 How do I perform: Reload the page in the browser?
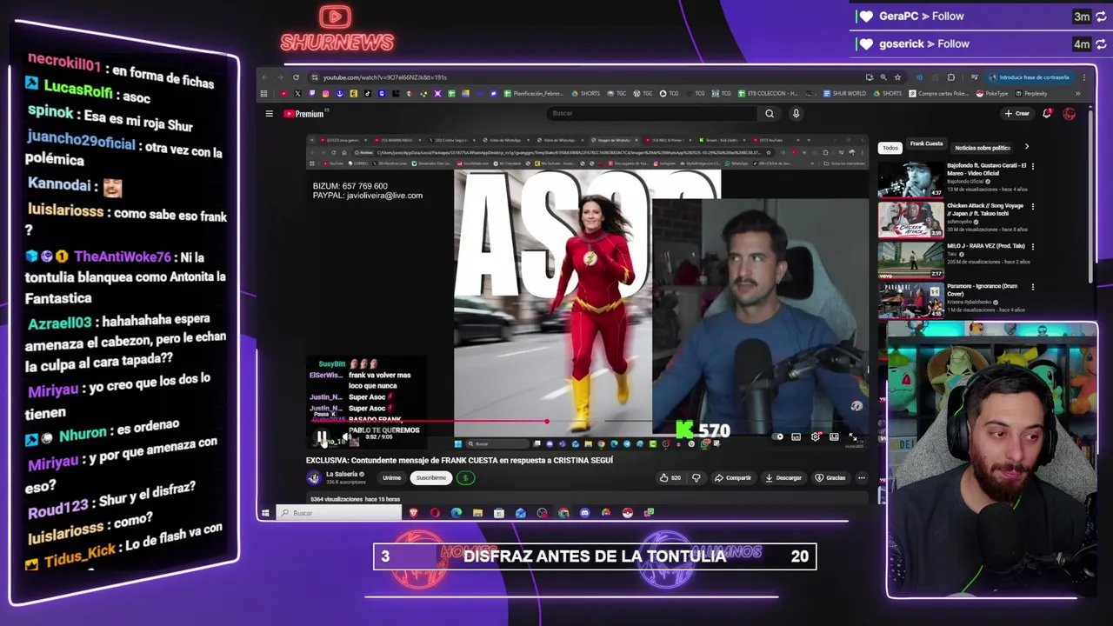(x=296, y=77)
